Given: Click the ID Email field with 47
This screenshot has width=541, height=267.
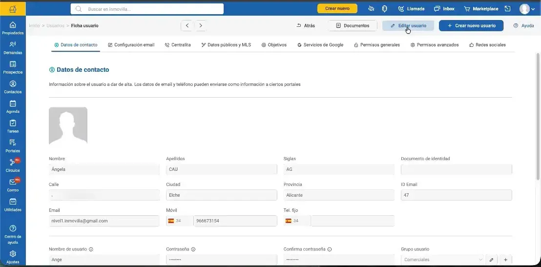Looking at the screenshot, I should coord(457,195).
